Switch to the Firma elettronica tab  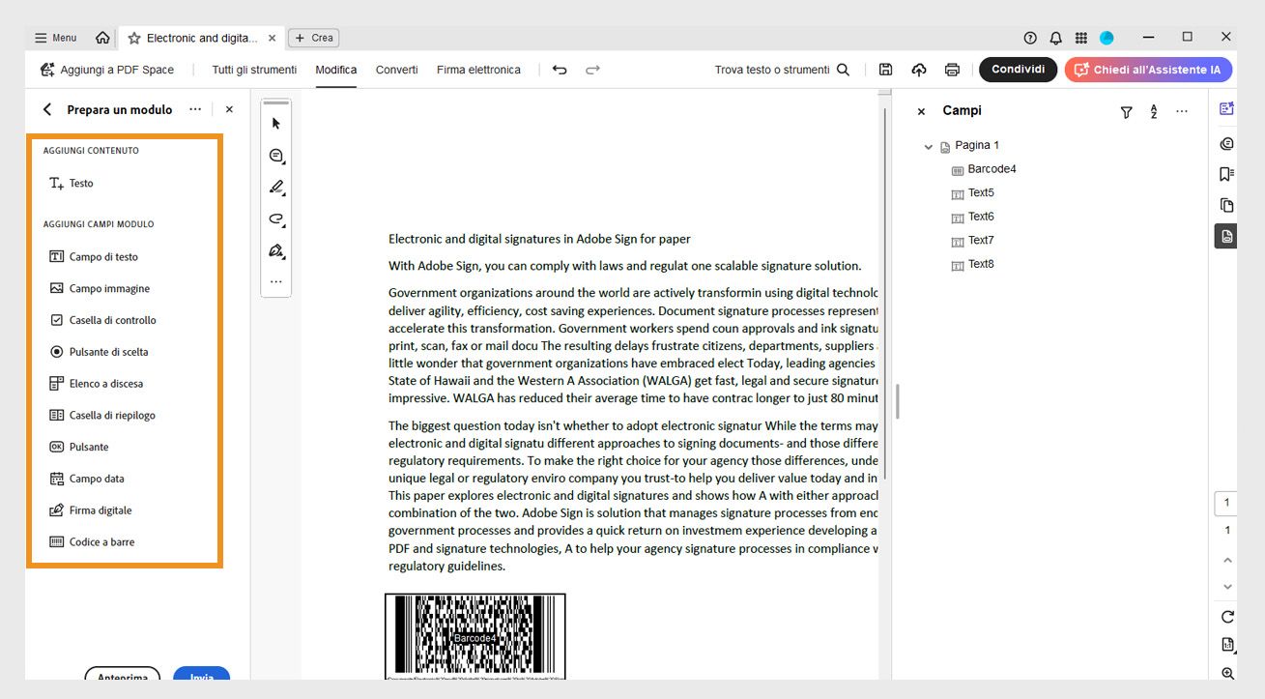tap(478, 70)
